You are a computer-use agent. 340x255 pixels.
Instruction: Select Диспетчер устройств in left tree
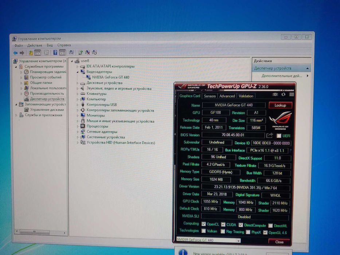click(x=47, y=99)
